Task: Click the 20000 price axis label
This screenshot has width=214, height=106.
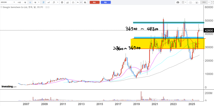Action: click(x=209, y=60)
